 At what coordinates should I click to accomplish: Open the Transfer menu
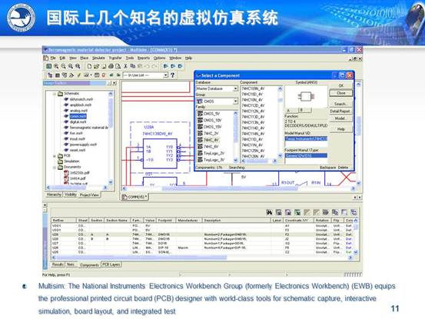point(115,58)
